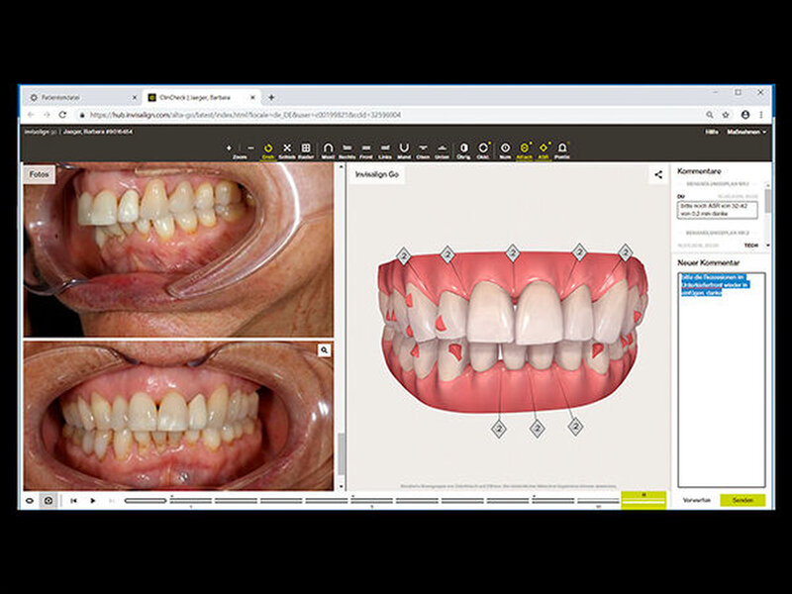792x594 pixels.
Task: Toggle the ASR reduction markers
Action: point(544,150)
